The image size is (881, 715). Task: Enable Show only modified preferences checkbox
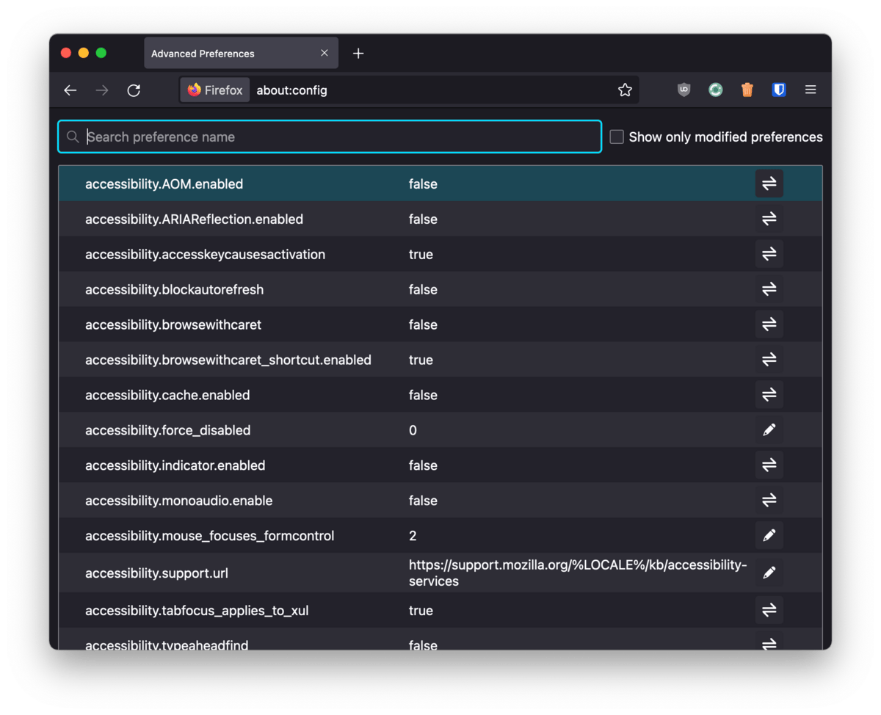tap(617, 137)
